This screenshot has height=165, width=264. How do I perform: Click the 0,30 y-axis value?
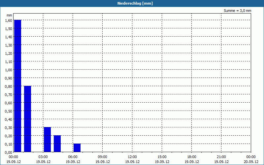pos(9,127)
